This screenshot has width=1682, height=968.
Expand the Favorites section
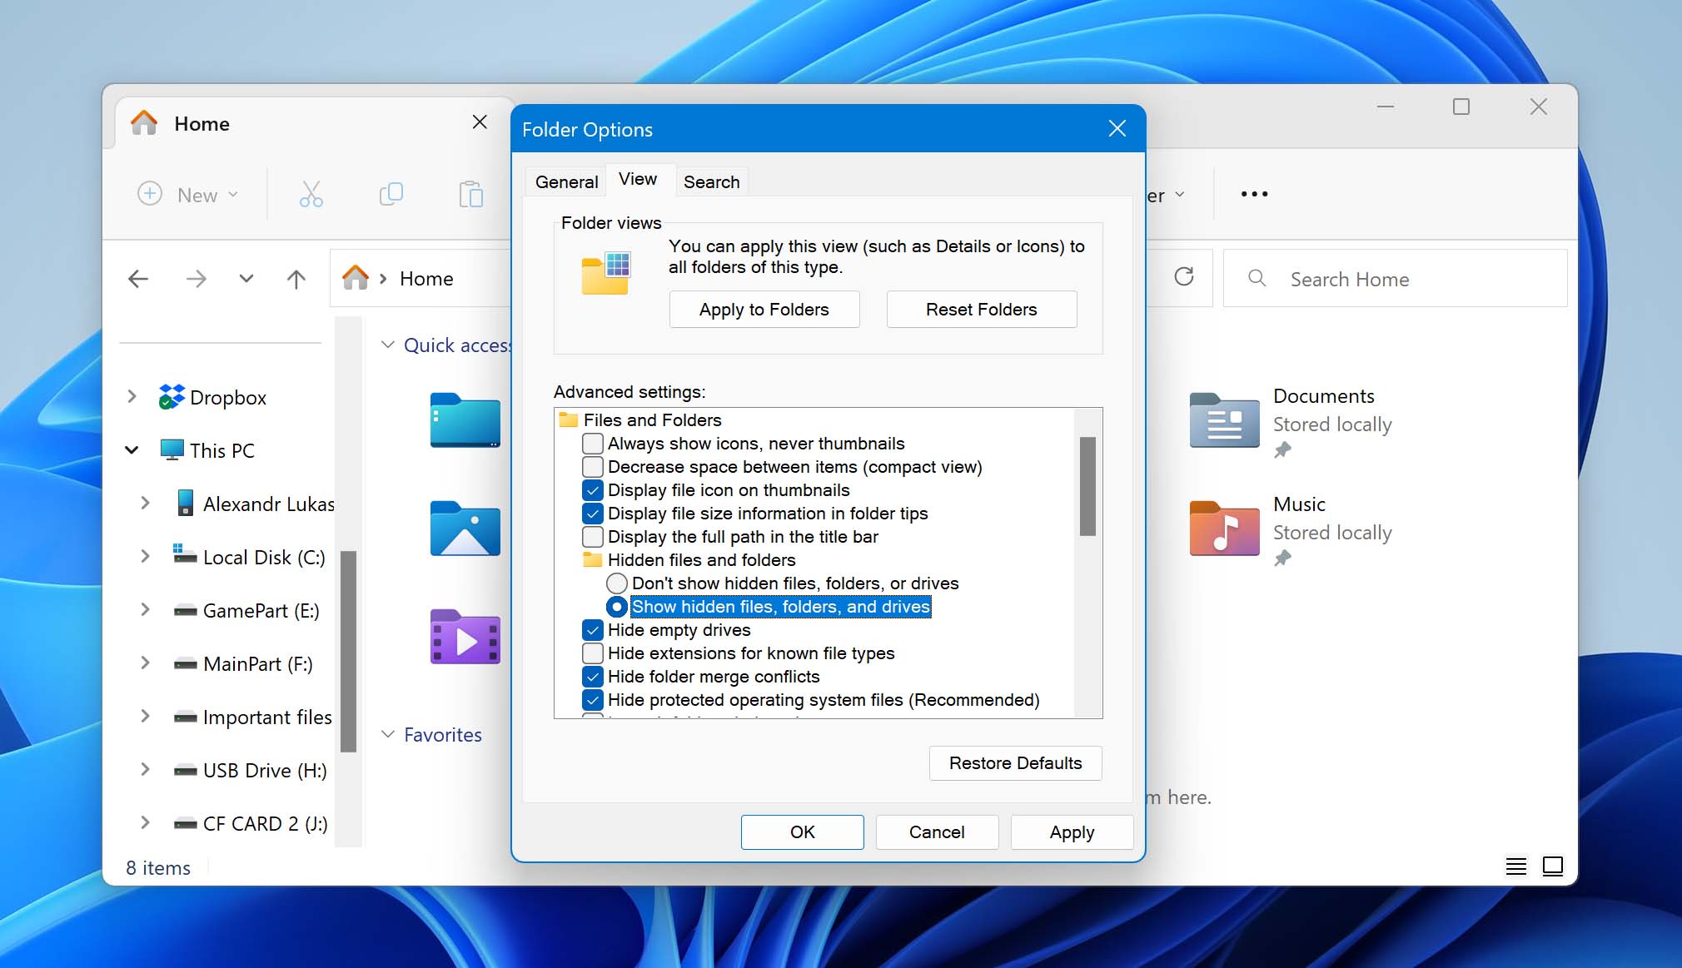387,733
